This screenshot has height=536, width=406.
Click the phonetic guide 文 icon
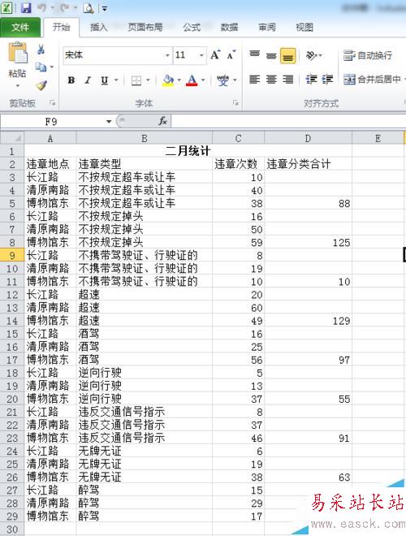click(x=223, y=80)
